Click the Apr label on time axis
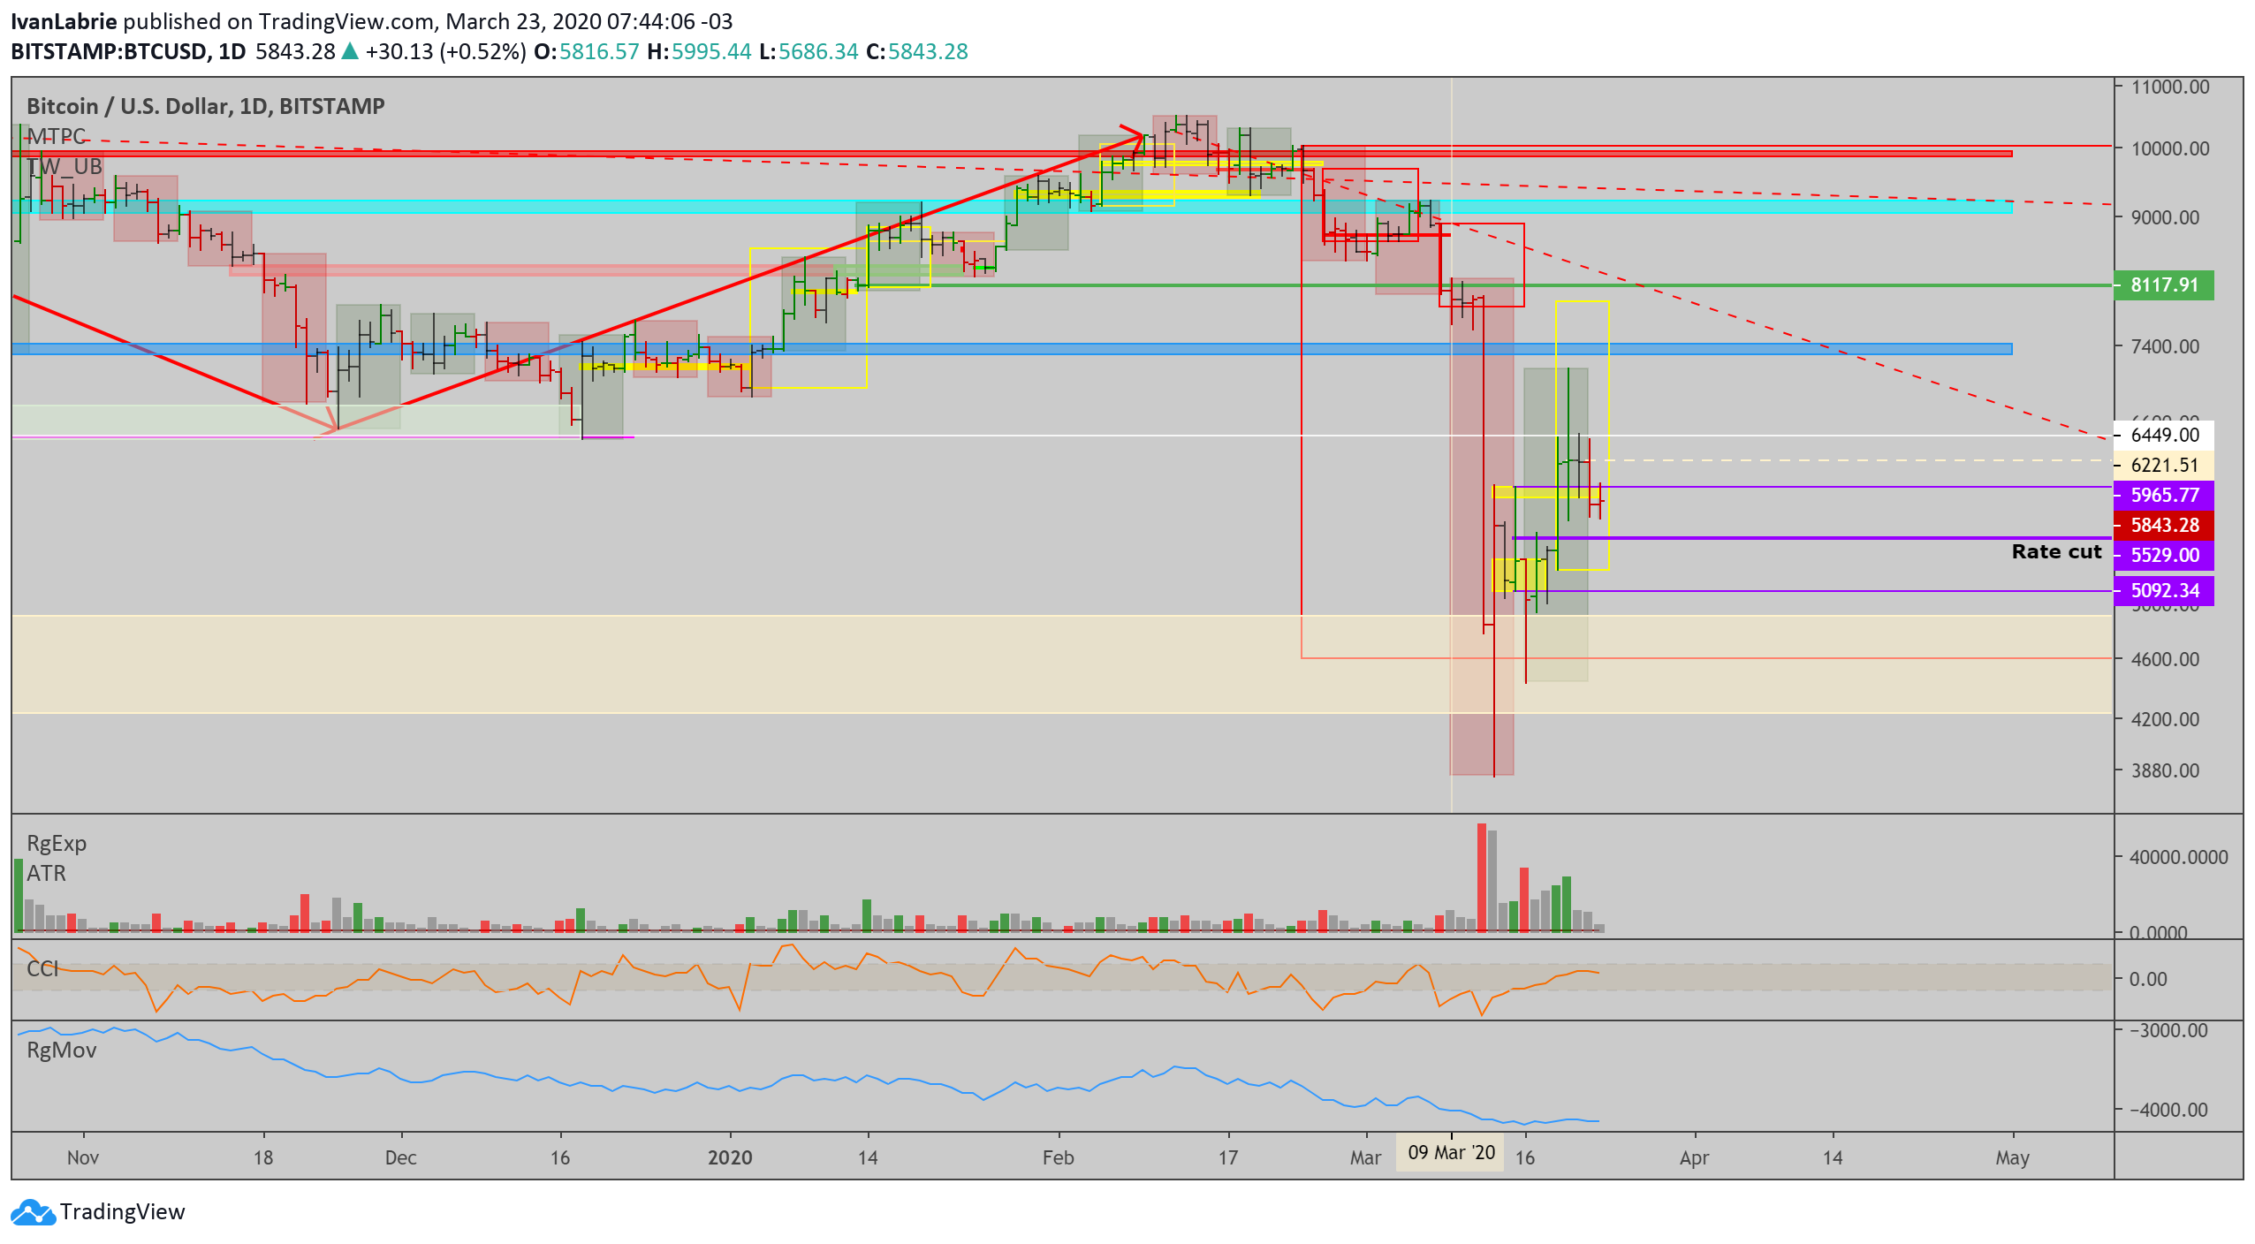Viewport: 2255px width, 1244px height. click(x=1694, y=1157)
